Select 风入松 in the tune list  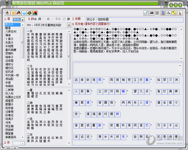point(9,93)
